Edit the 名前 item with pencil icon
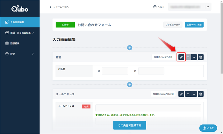The width and height of the screenshot is (223, 134). coord(181,57)
